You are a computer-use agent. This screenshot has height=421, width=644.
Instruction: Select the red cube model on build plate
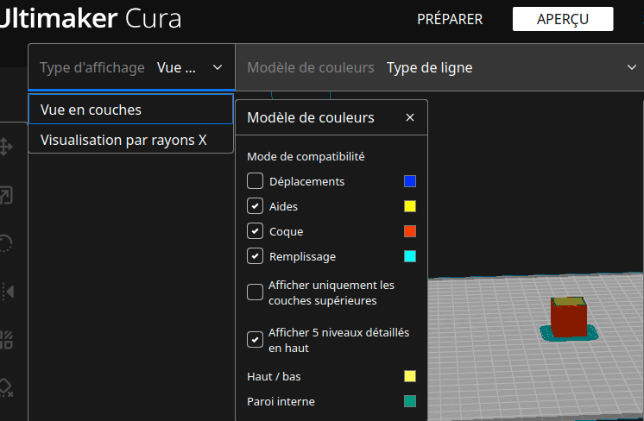click(x=569, y=318)
